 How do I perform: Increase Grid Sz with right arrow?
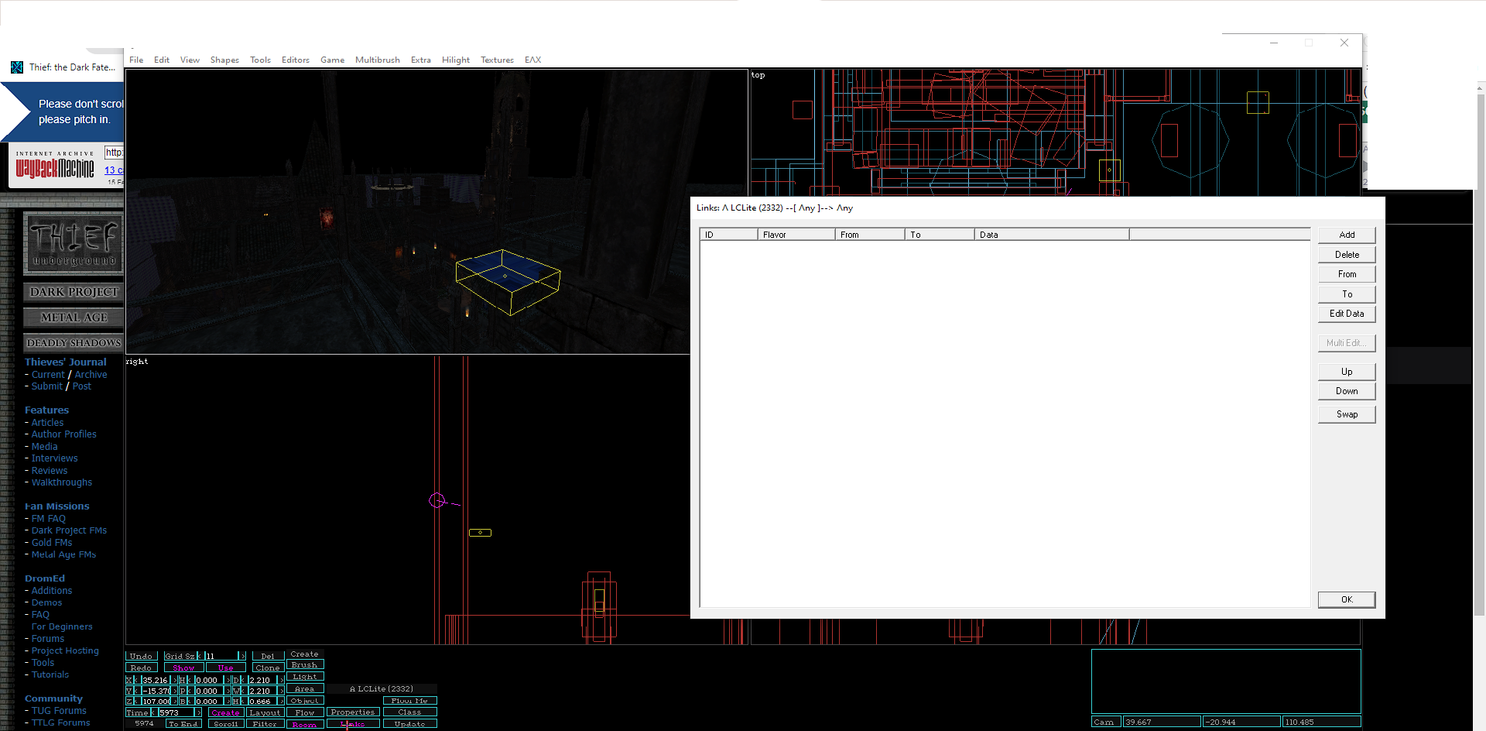(x=242, y=656)
